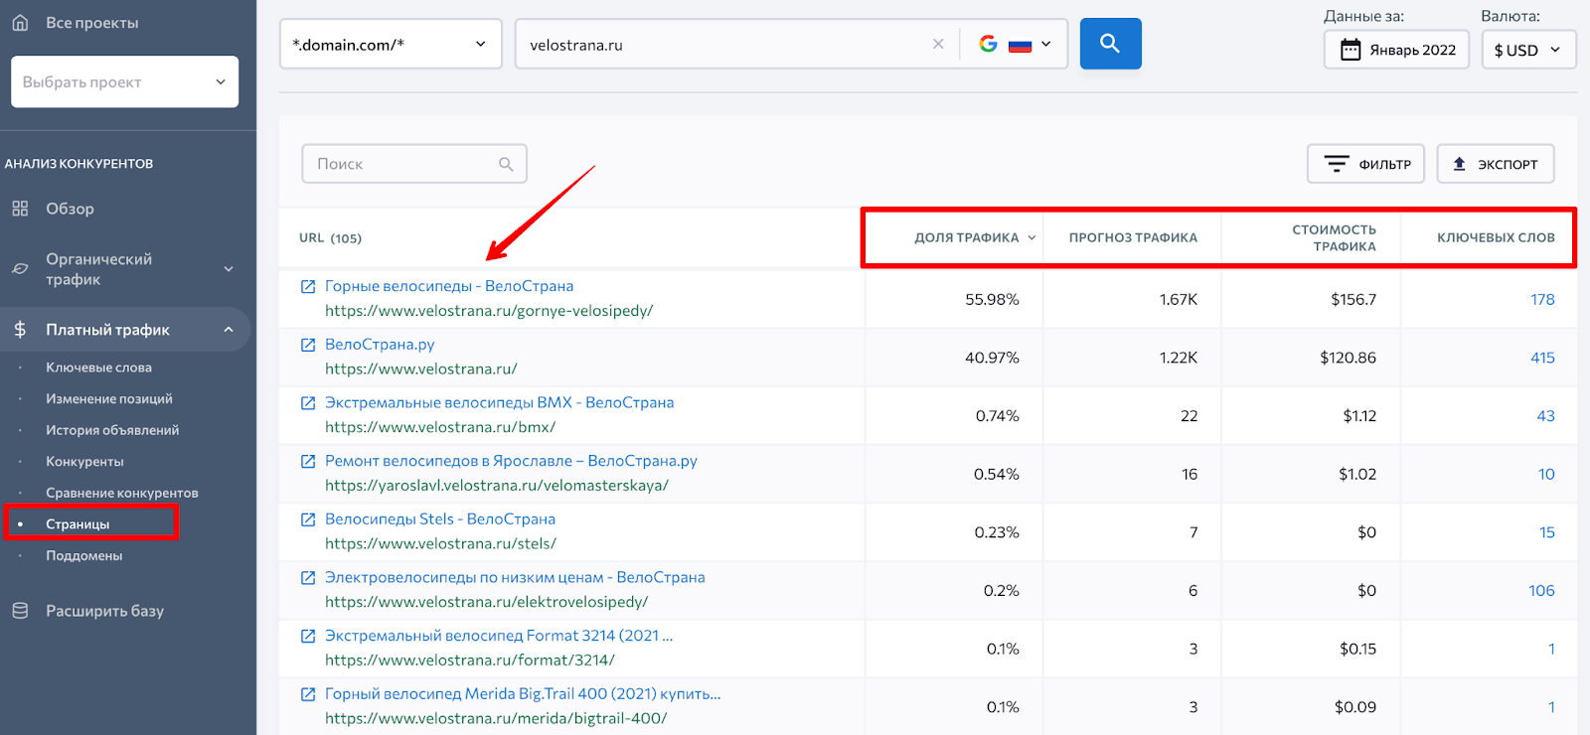Screen dimensions: 1590x735
Task: Click the Organic traffic planet icon
Action: click(20, 269)
